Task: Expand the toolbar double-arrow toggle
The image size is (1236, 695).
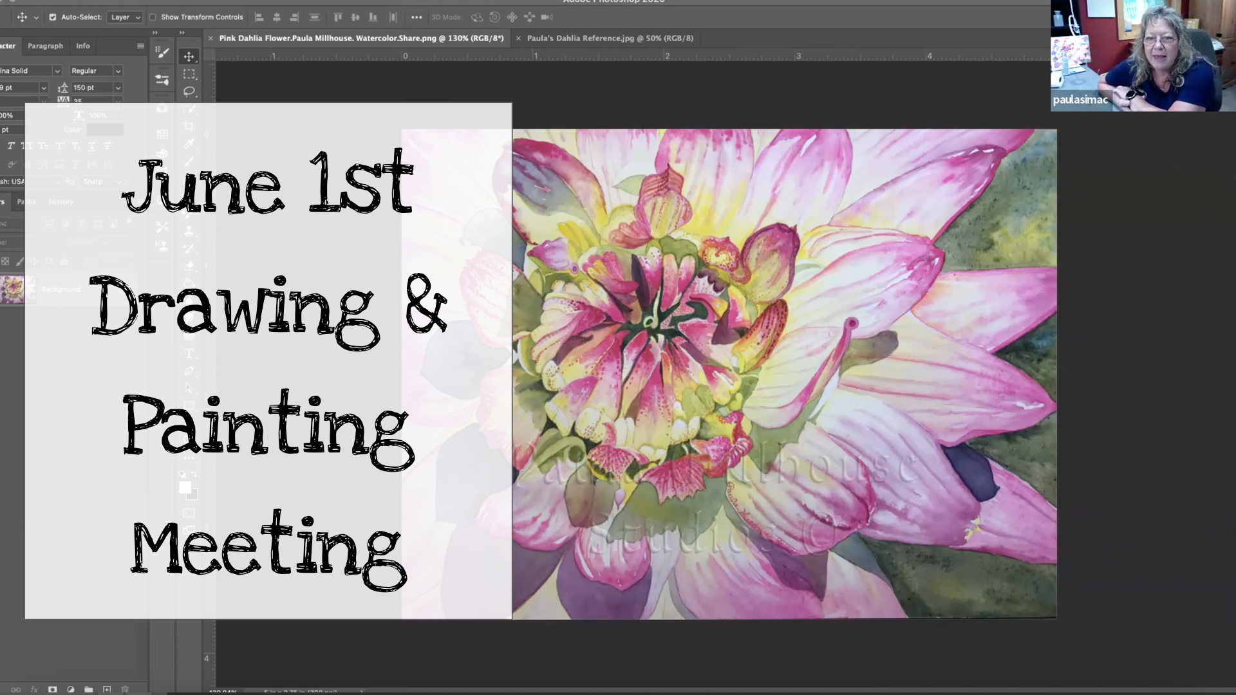Action: pos(182,32)
